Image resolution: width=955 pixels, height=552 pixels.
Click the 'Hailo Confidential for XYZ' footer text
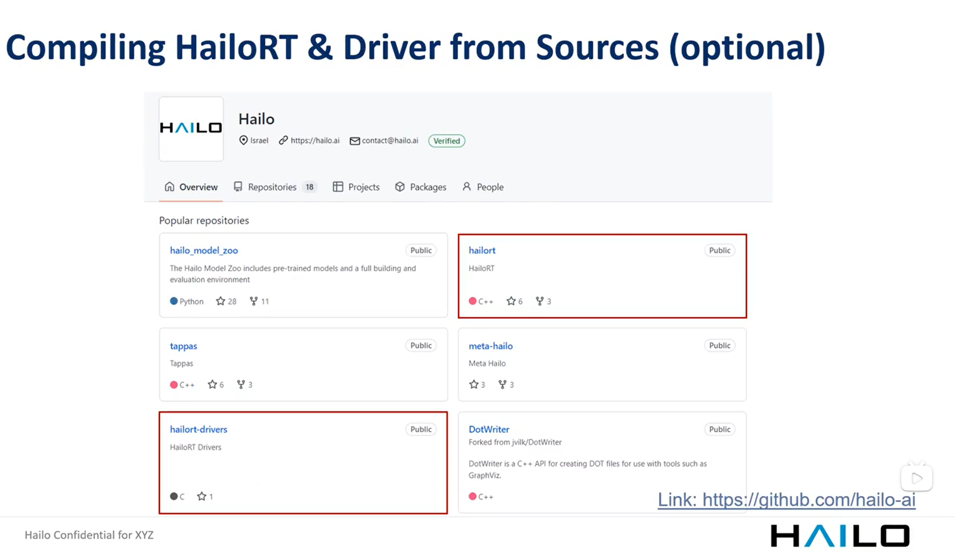point(89,535)
